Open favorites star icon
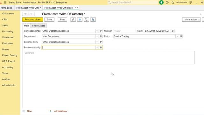 point(173,2)
